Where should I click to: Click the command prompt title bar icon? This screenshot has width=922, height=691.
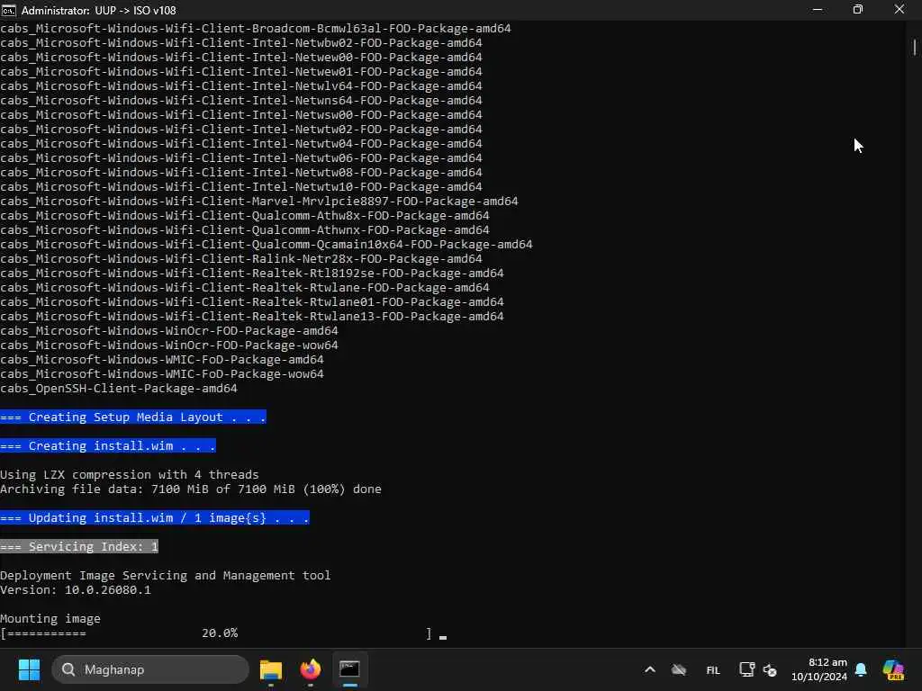8,10
